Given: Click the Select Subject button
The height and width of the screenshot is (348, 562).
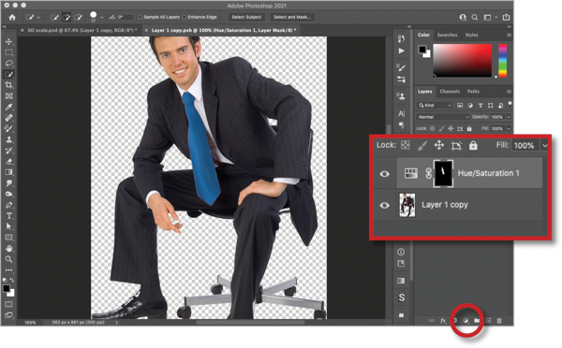Looking at the screenshot, I should (246, 17).
